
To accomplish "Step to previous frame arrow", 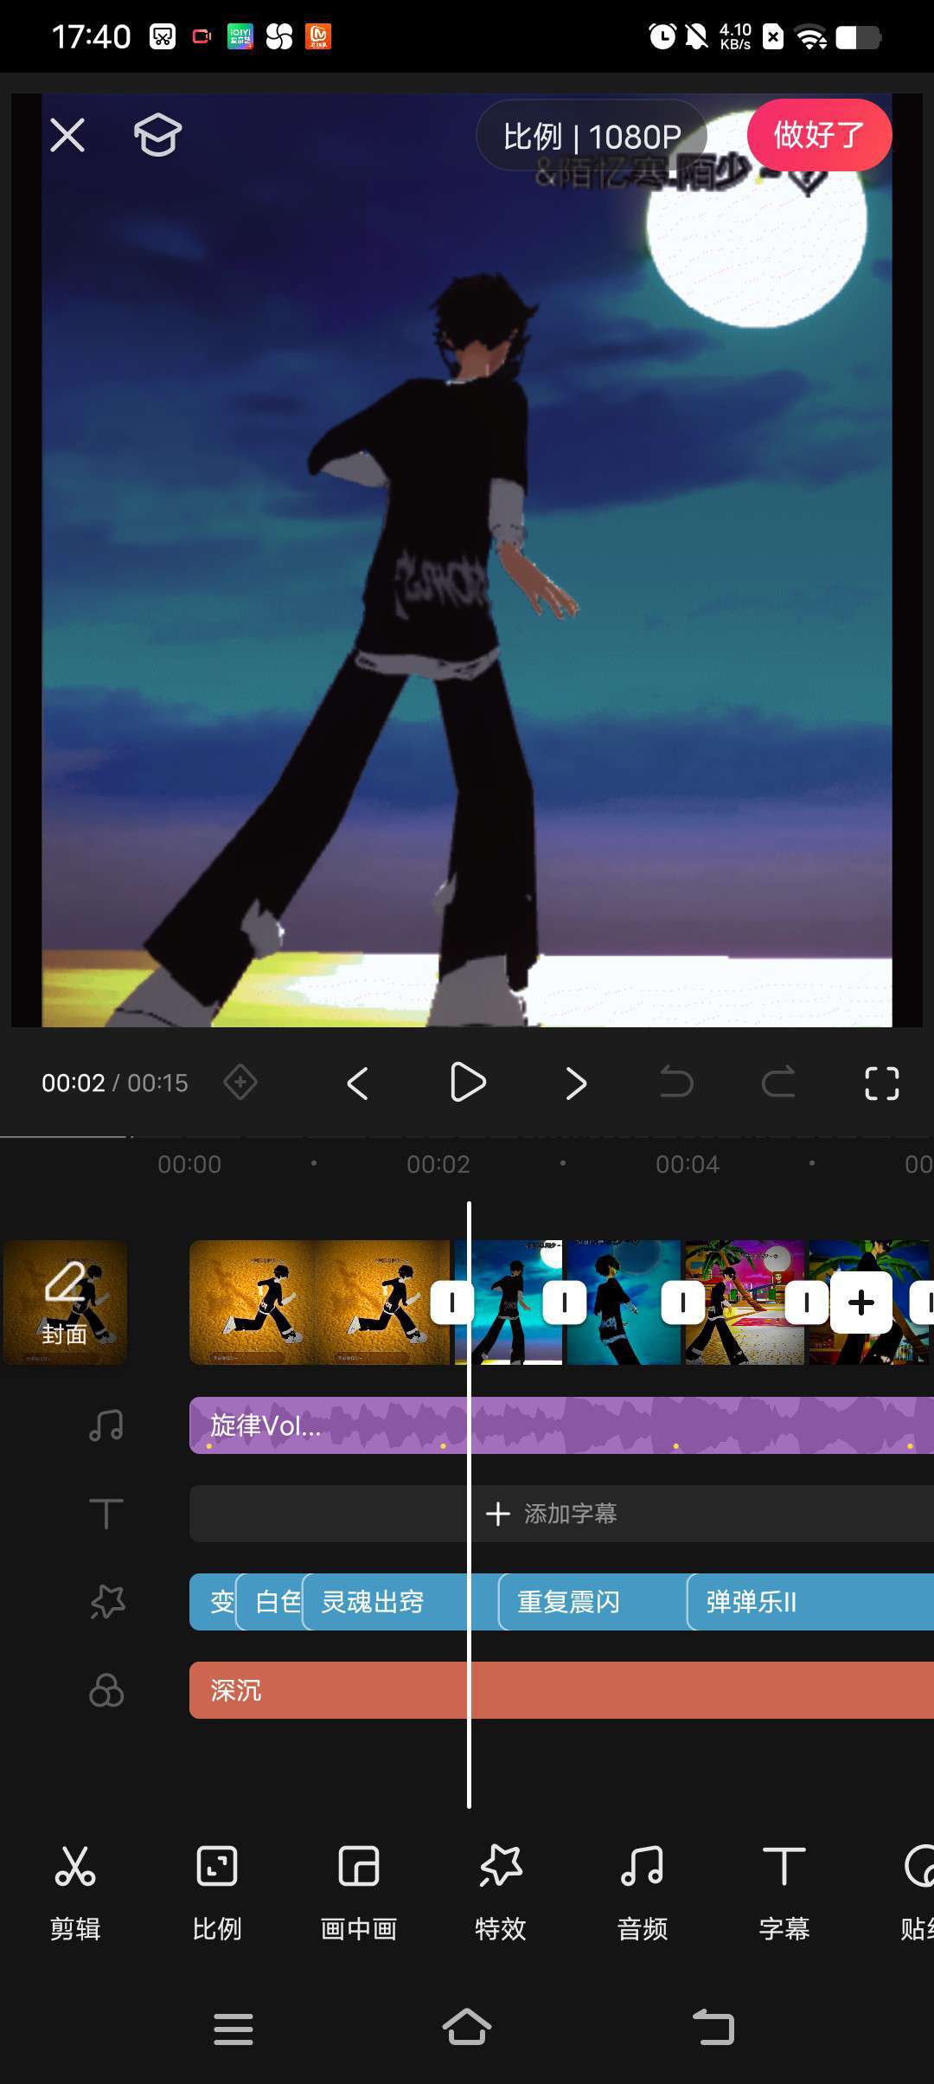I will (358, 1083).
